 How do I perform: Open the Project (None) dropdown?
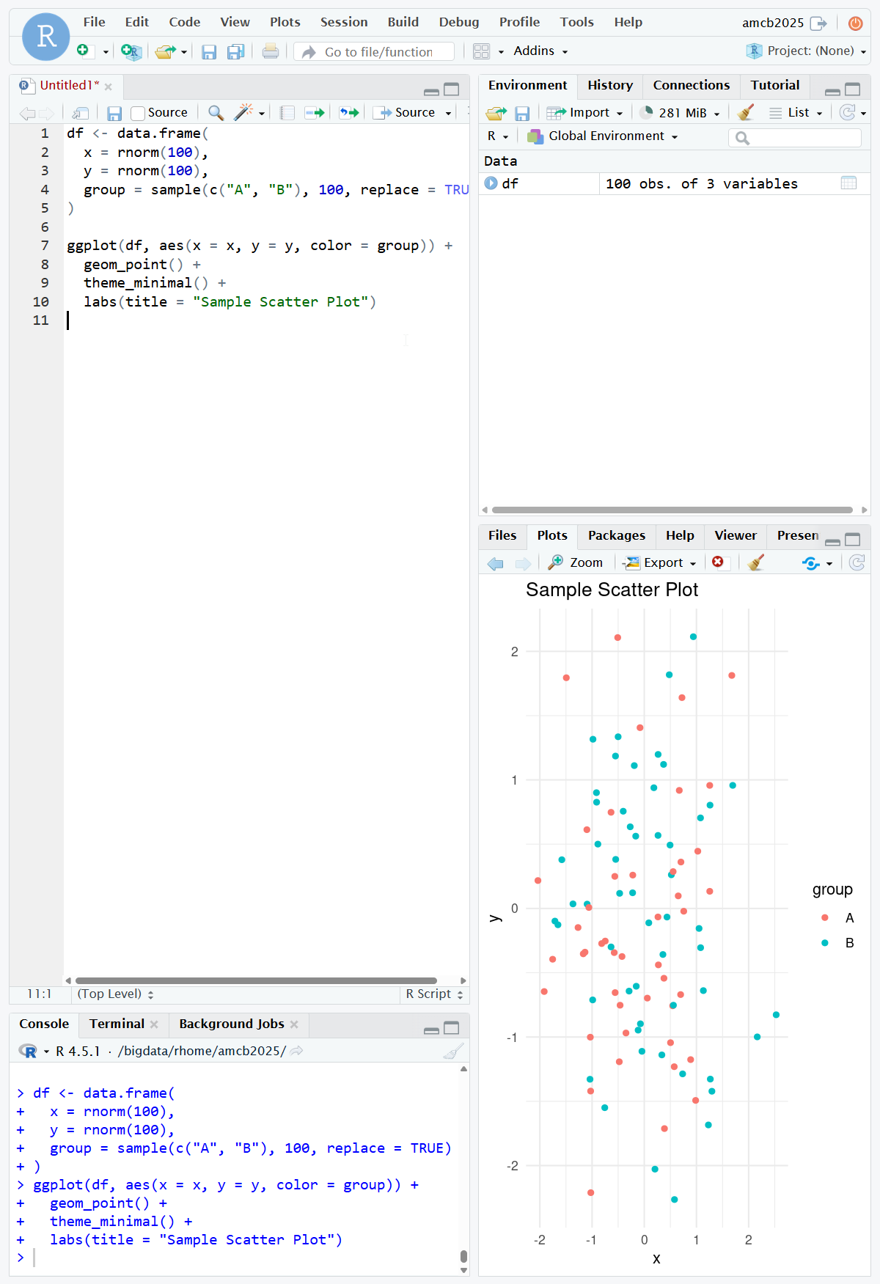[x=806, y=51]
